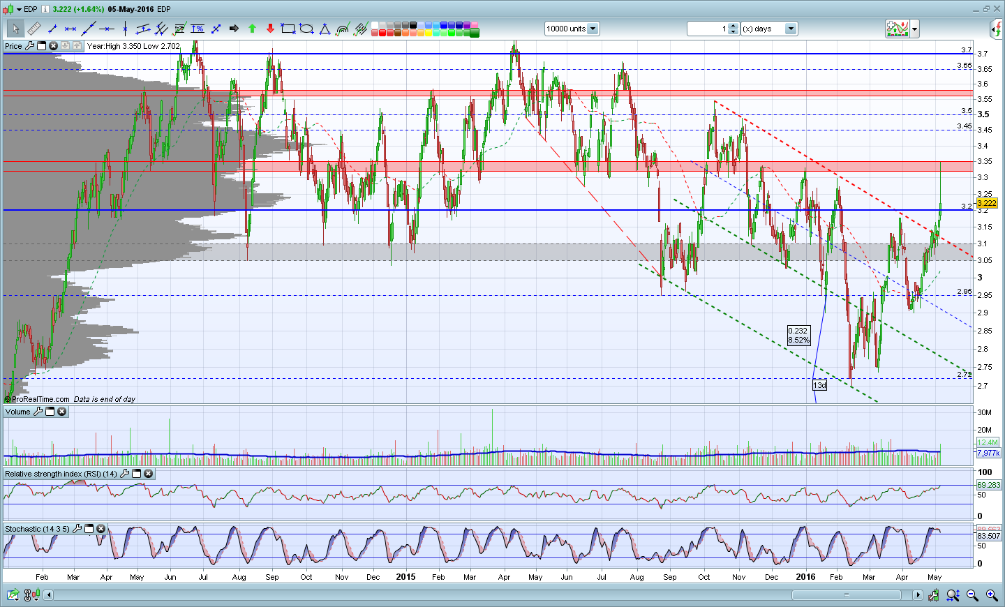Expand the (x) days timeframe dropdown

[791, 29]
